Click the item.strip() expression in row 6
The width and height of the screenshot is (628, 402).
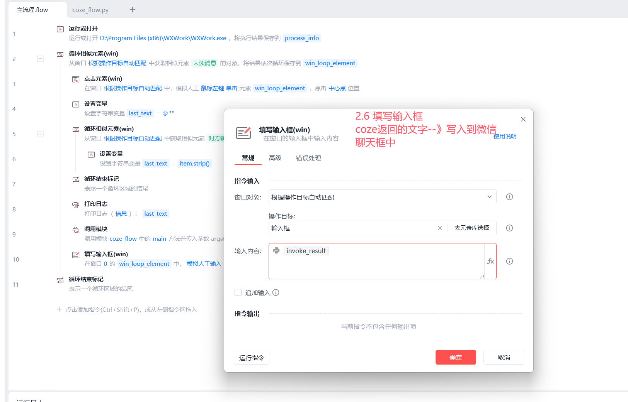(x=195, y=163)
